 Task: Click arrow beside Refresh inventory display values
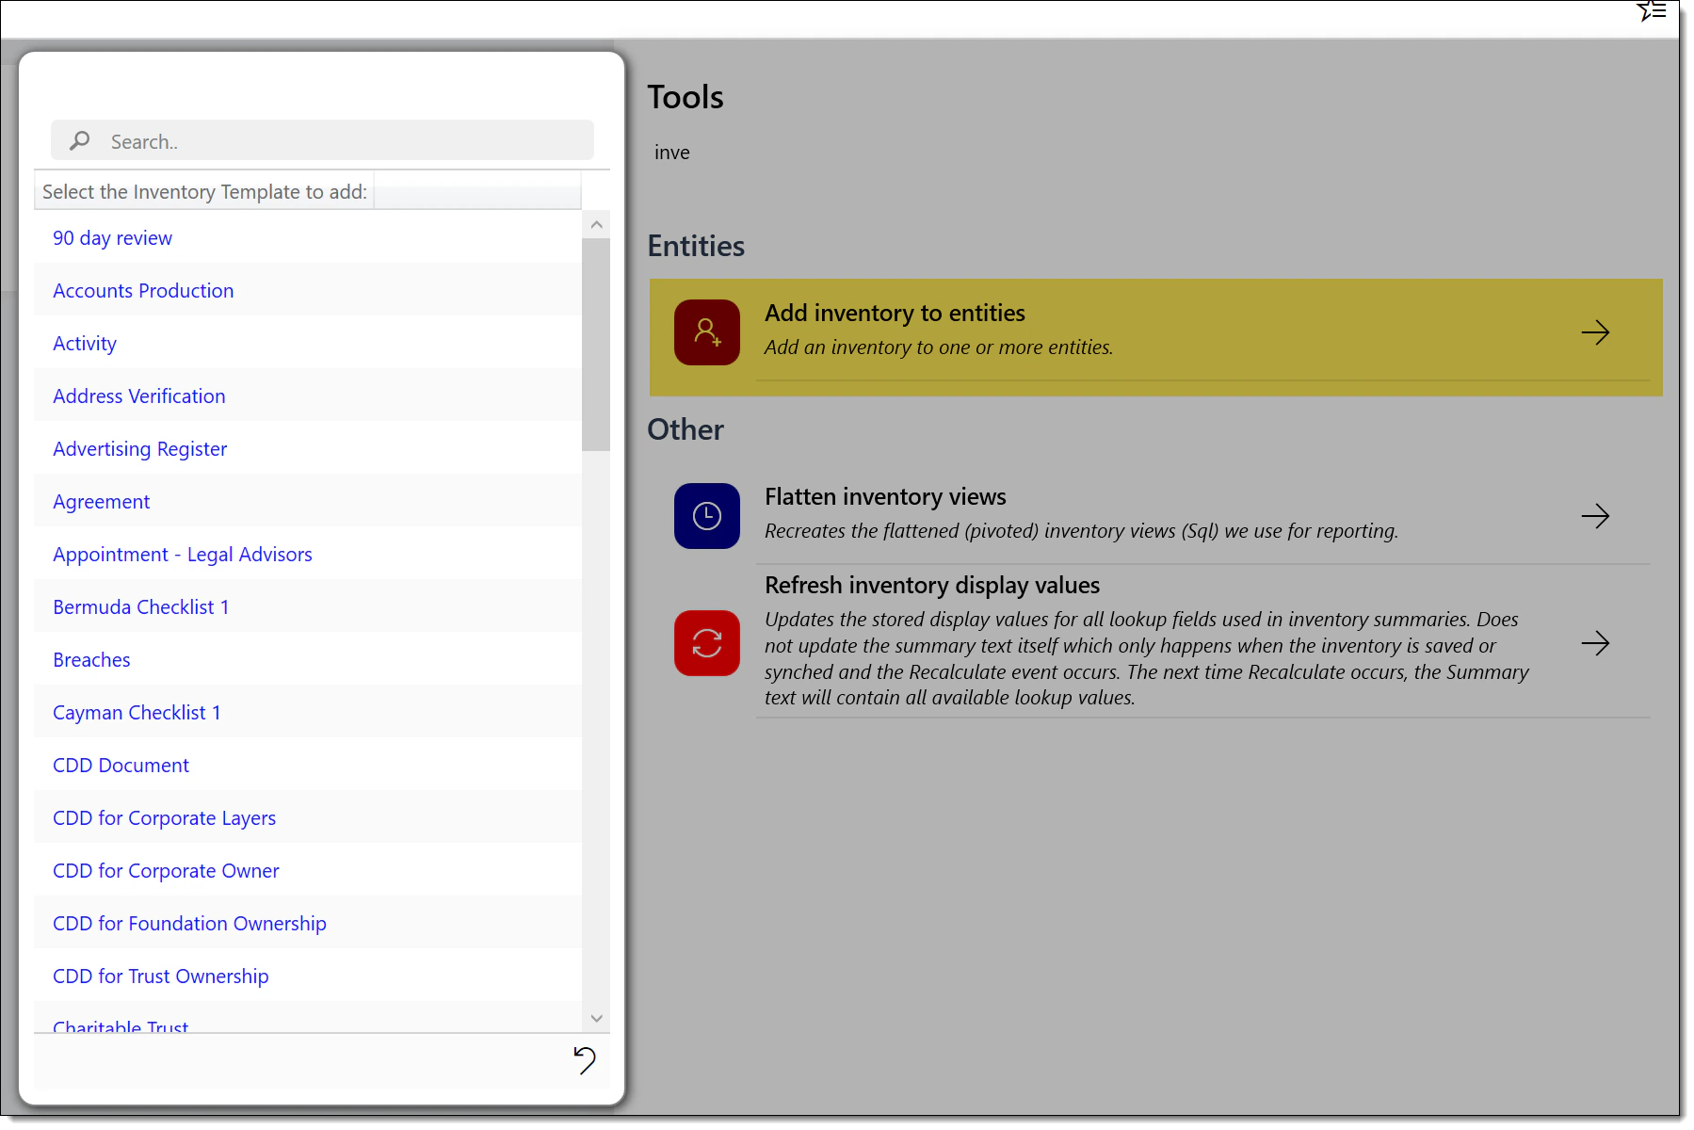(x=1595, y=643)
